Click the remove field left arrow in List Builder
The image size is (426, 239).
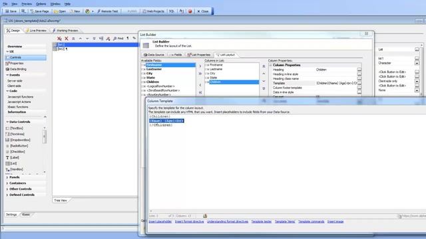coord(200,85)
